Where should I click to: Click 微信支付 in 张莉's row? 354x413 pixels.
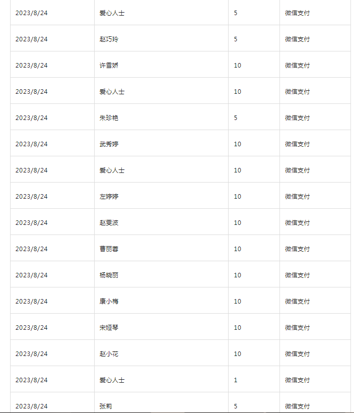click(x=297, y=406)
